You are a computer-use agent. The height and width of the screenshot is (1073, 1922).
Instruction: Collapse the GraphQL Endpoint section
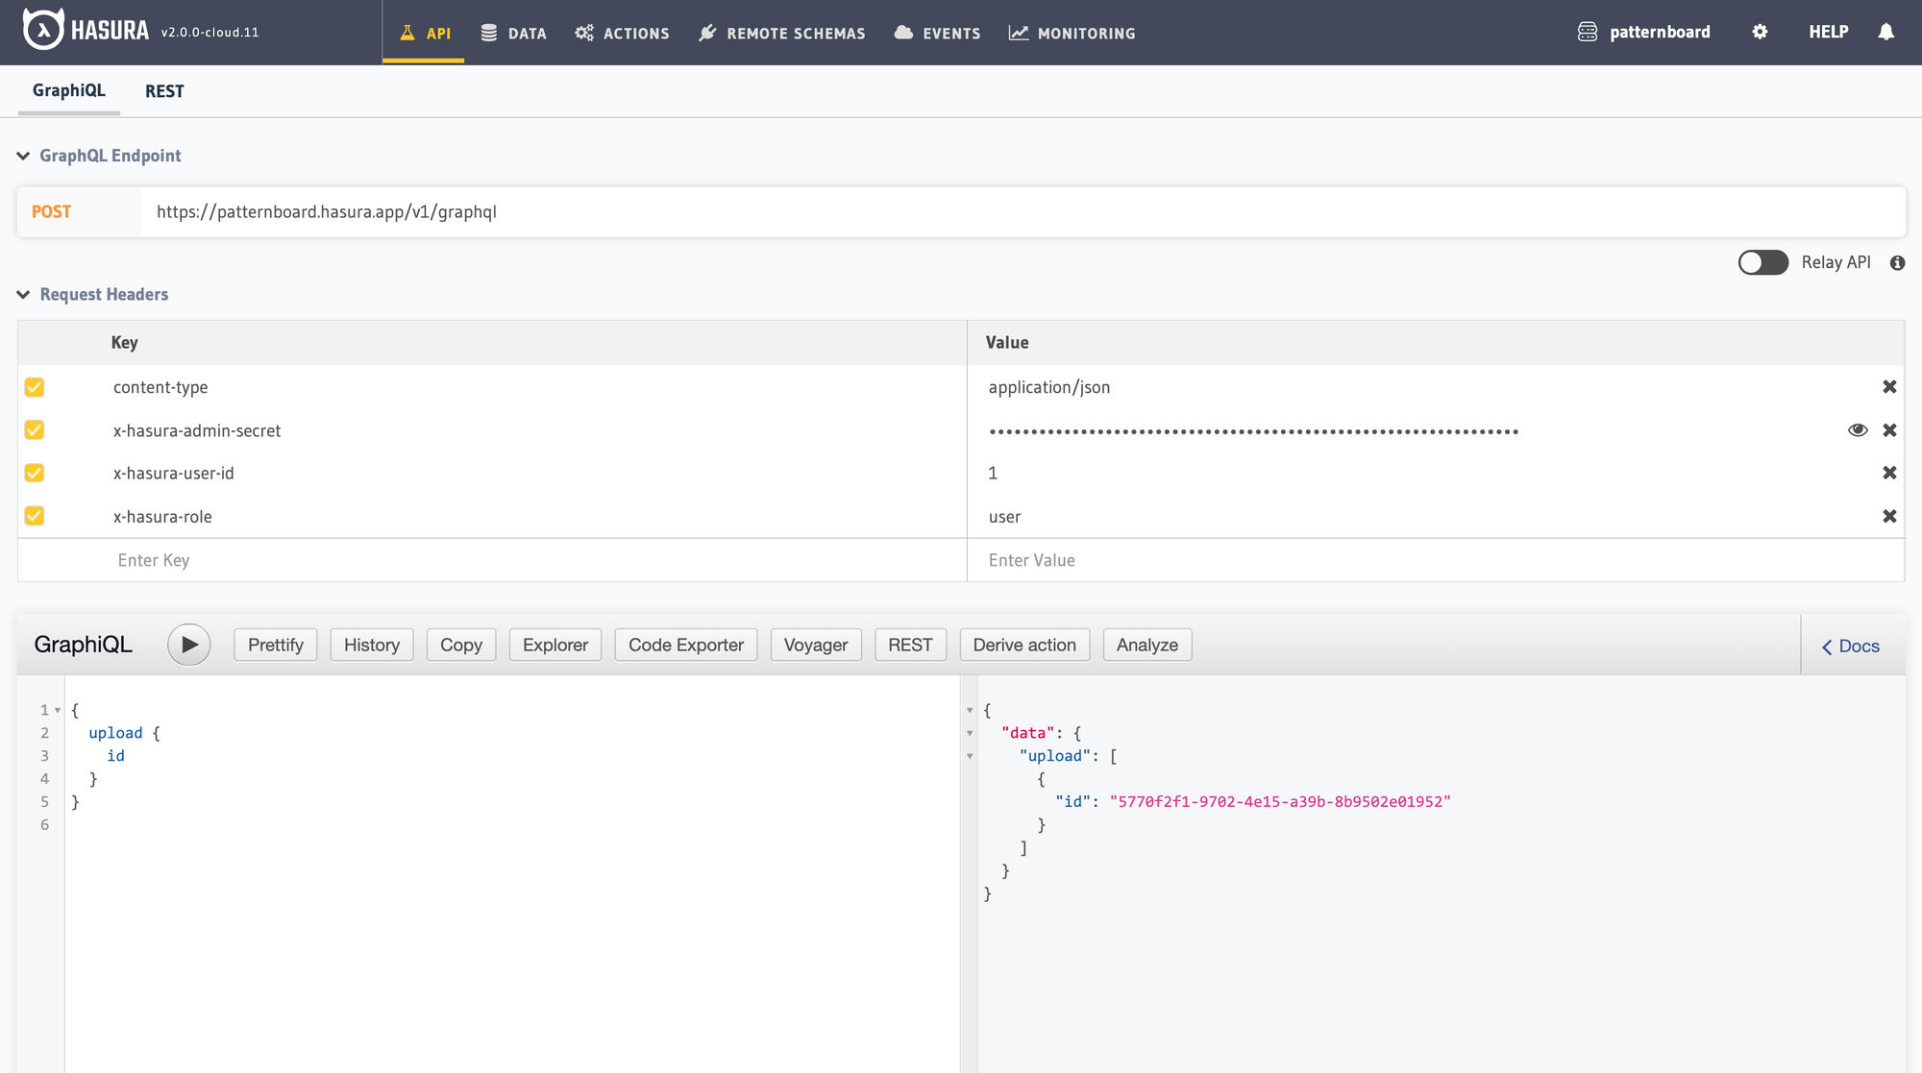point(23,156)
